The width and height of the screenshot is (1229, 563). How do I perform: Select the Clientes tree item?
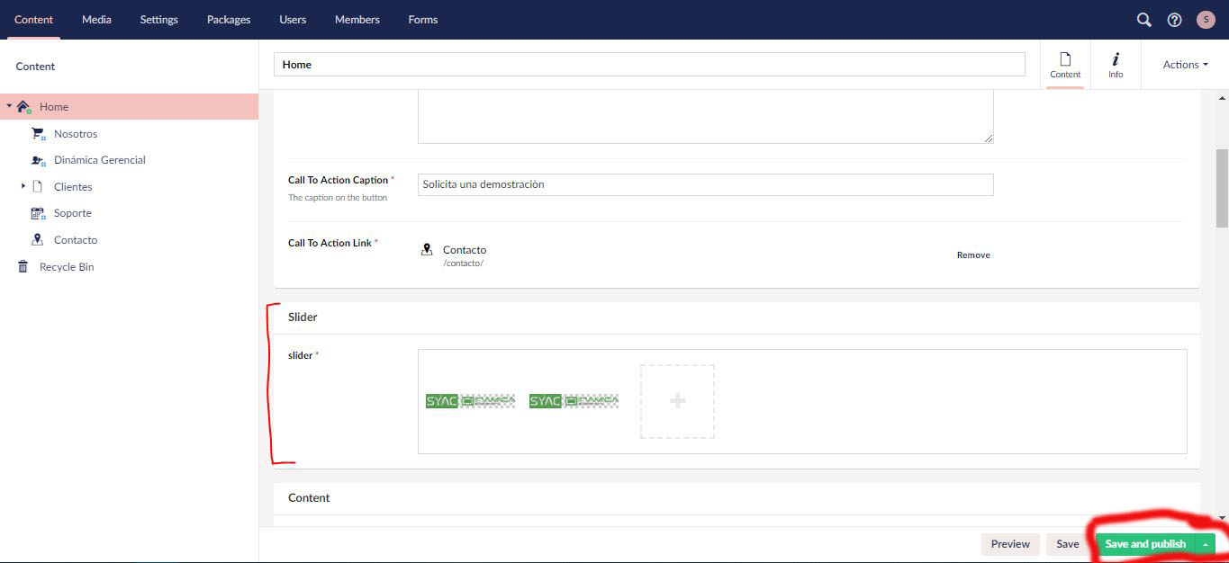click(x=73, y=186)
